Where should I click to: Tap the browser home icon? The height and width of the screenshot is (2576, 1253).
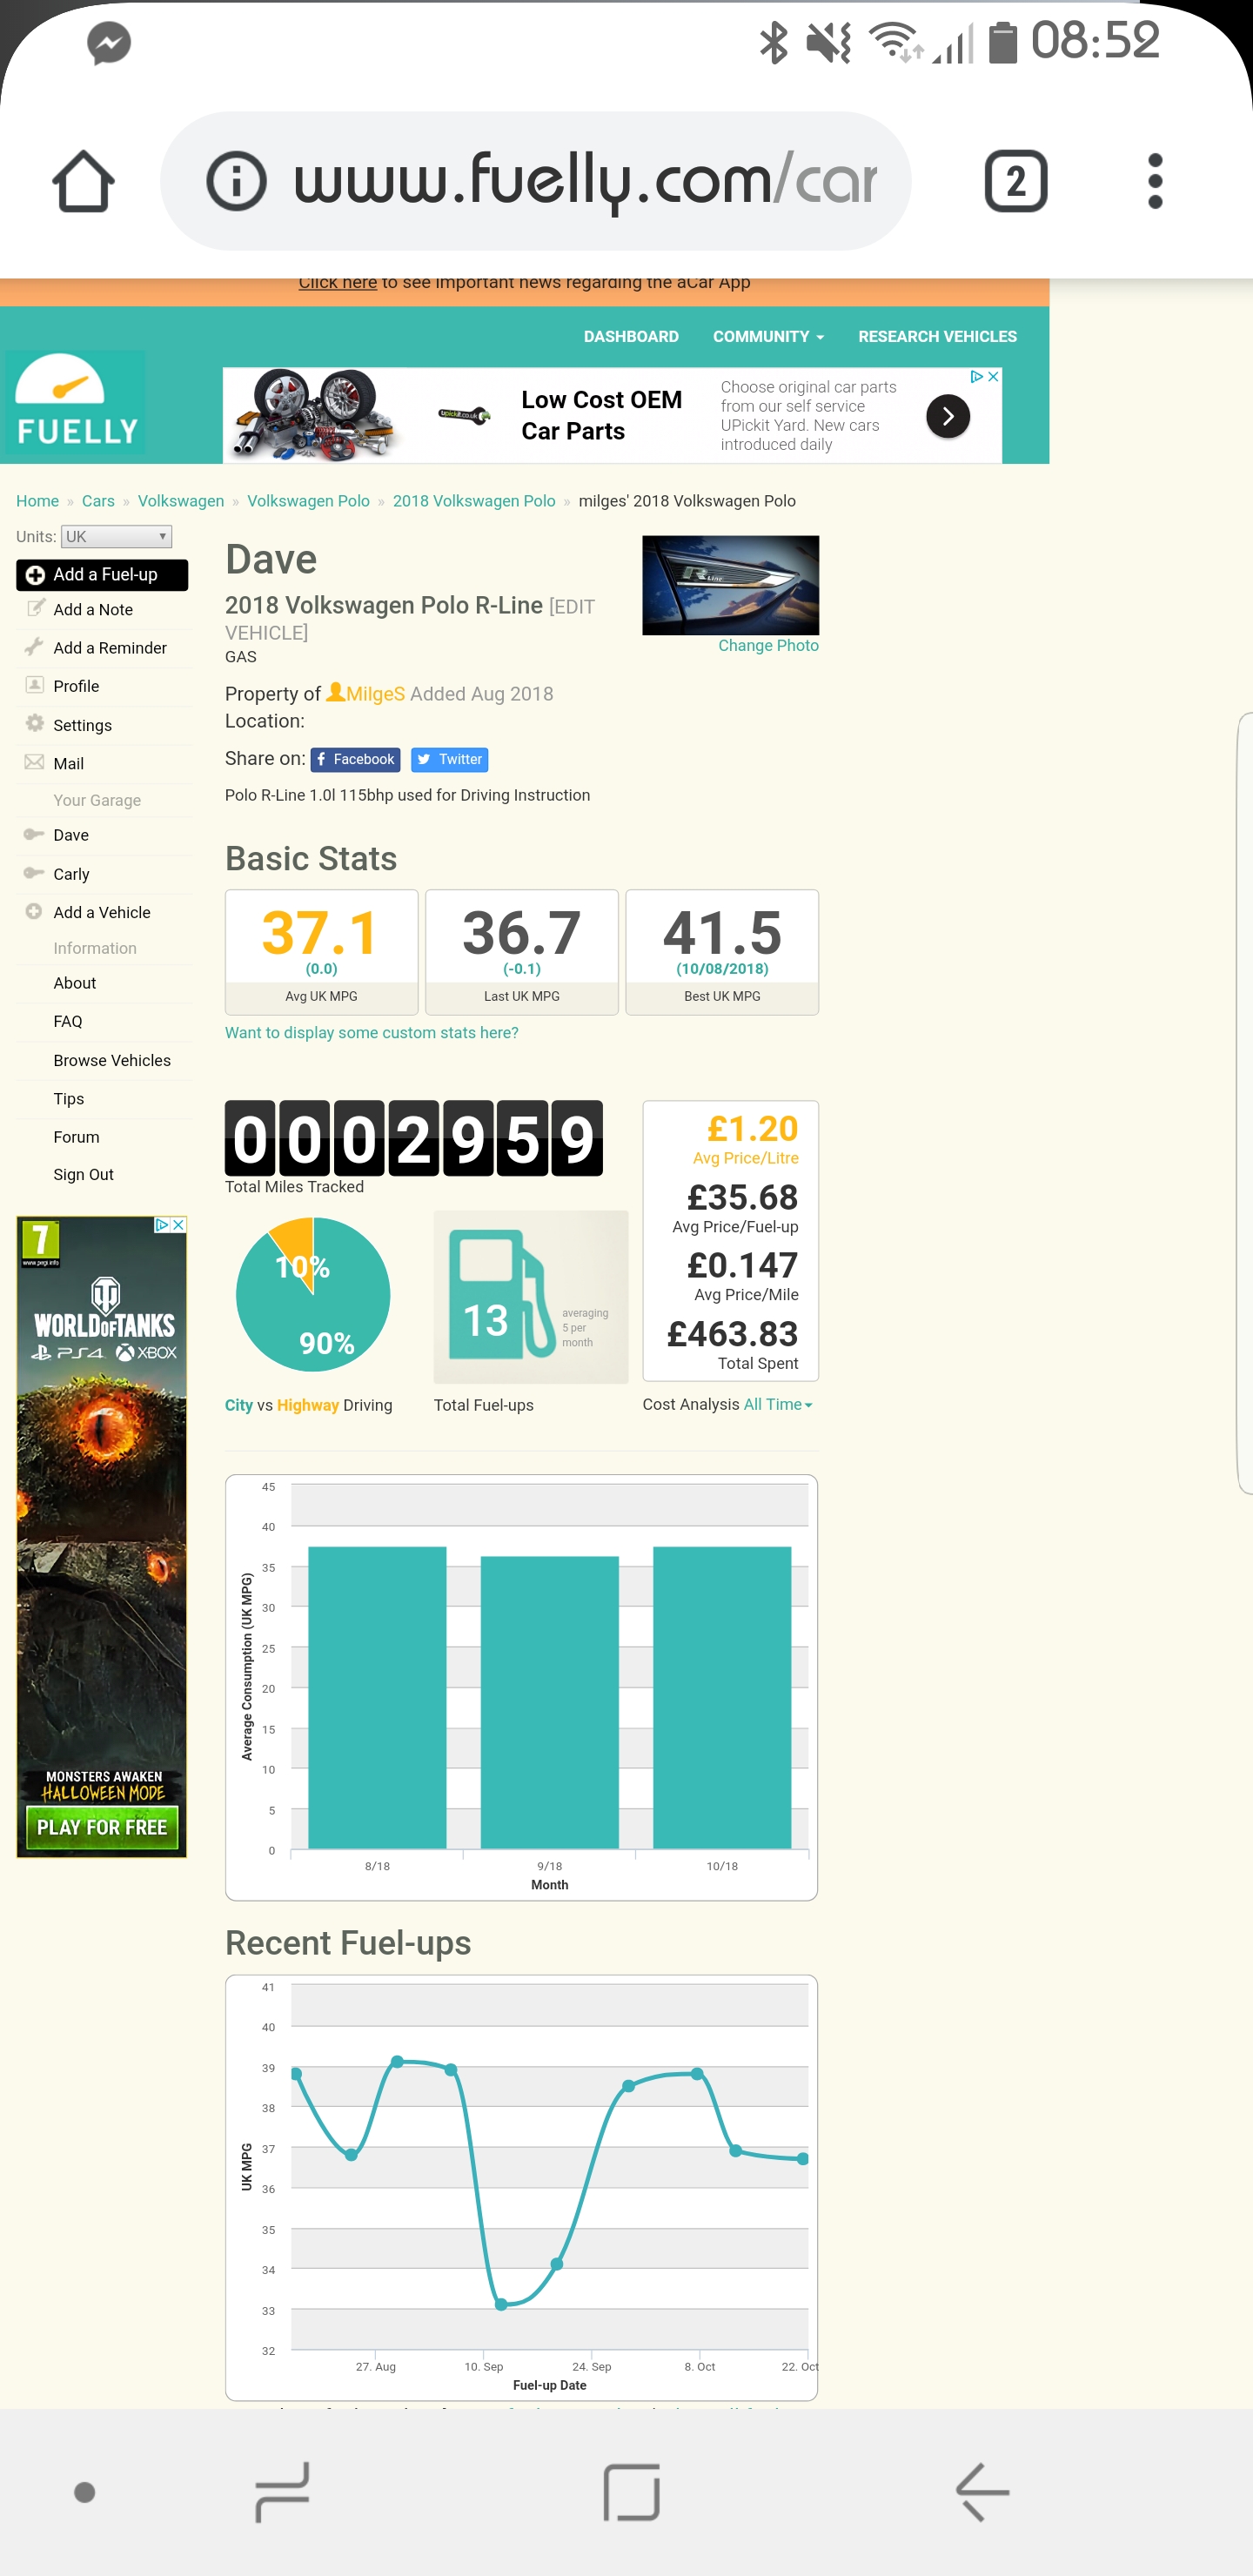click(x=83, y=181)
